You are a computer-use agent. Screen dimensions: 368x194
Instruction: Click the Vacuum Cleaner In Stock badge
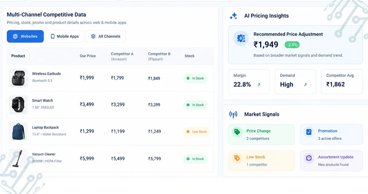pyautogui.click(x=195, y=159)
